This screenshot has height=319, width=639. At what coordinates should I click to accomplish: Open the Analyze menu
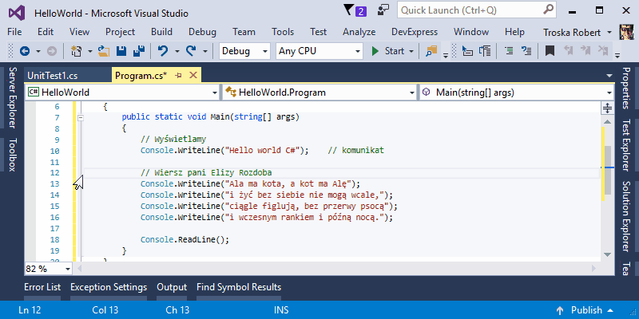click(359, 32)
